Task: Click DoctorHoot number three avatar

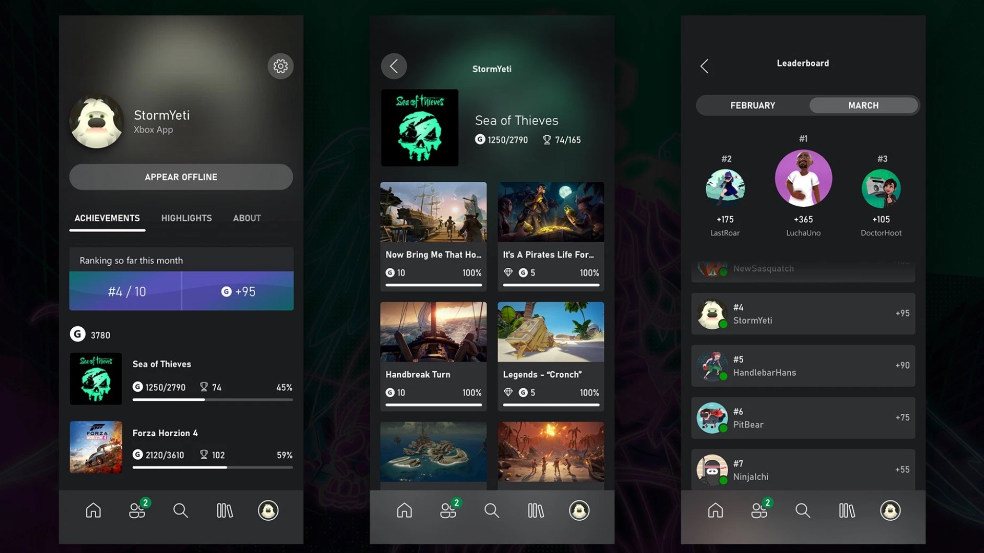Action: pyautogui.click(x=881, y=188)
